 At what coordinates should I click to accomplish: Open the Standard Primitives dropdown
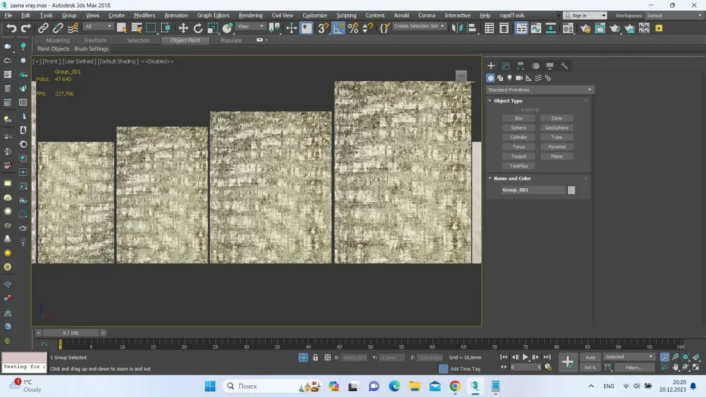coord(540,90)
